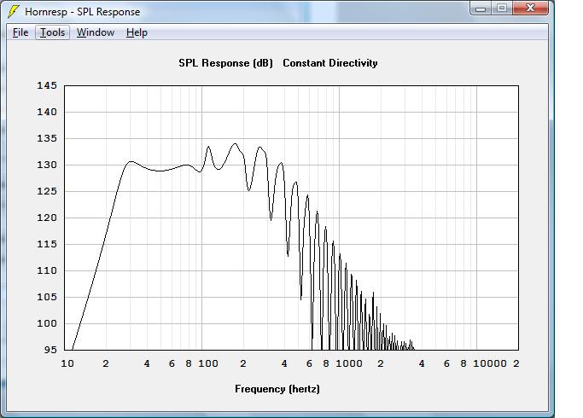
Task: Click the 10000 Hz x-axis label
Action: click(490, 363)
